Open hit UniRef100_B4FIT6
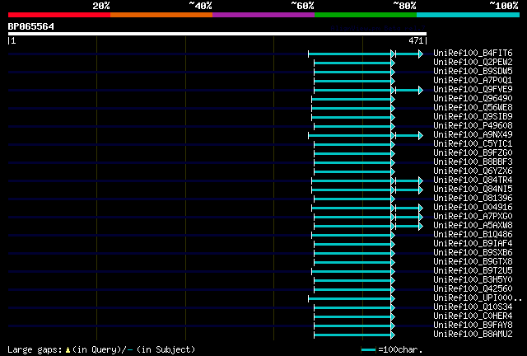This screenshot has height=356, width=527. (473, 54)
